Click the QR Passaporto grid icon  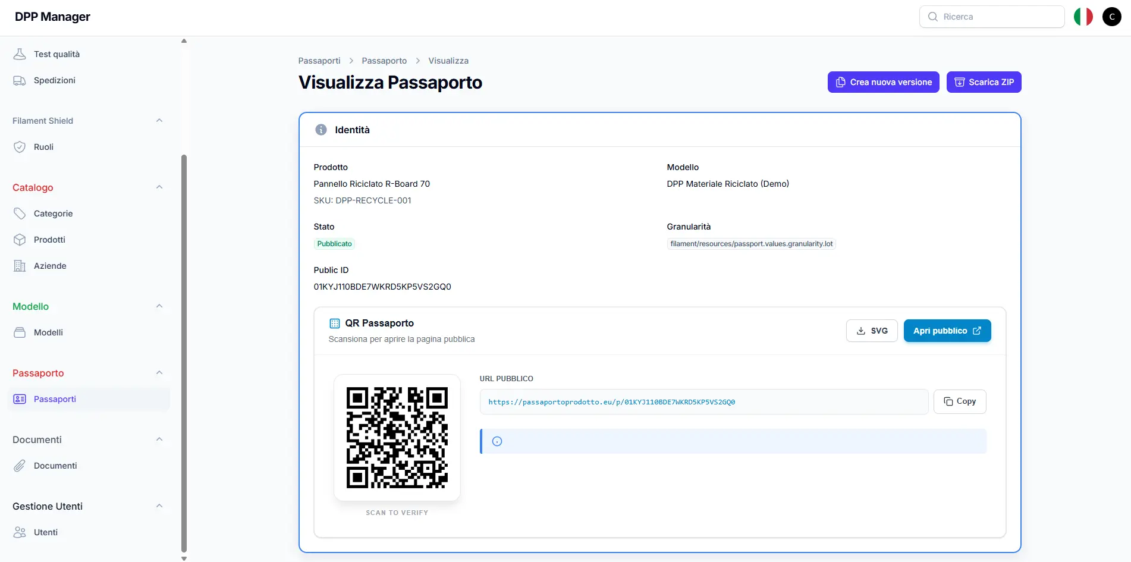tap(335, 324)
